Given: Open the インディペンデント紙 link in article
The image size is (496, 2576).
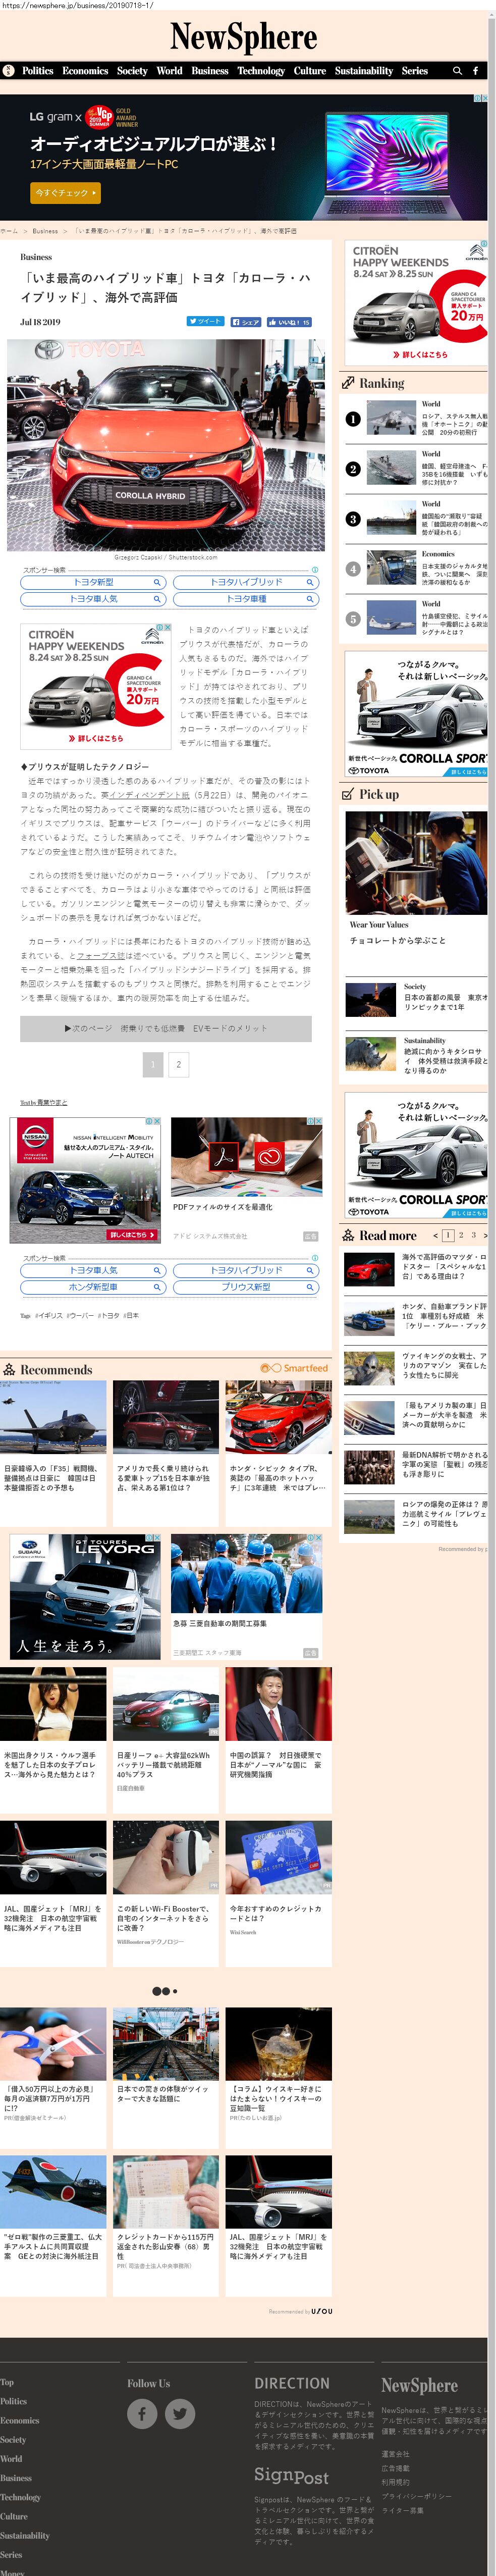Looking at the screenshot, I should tap(149, 795).
